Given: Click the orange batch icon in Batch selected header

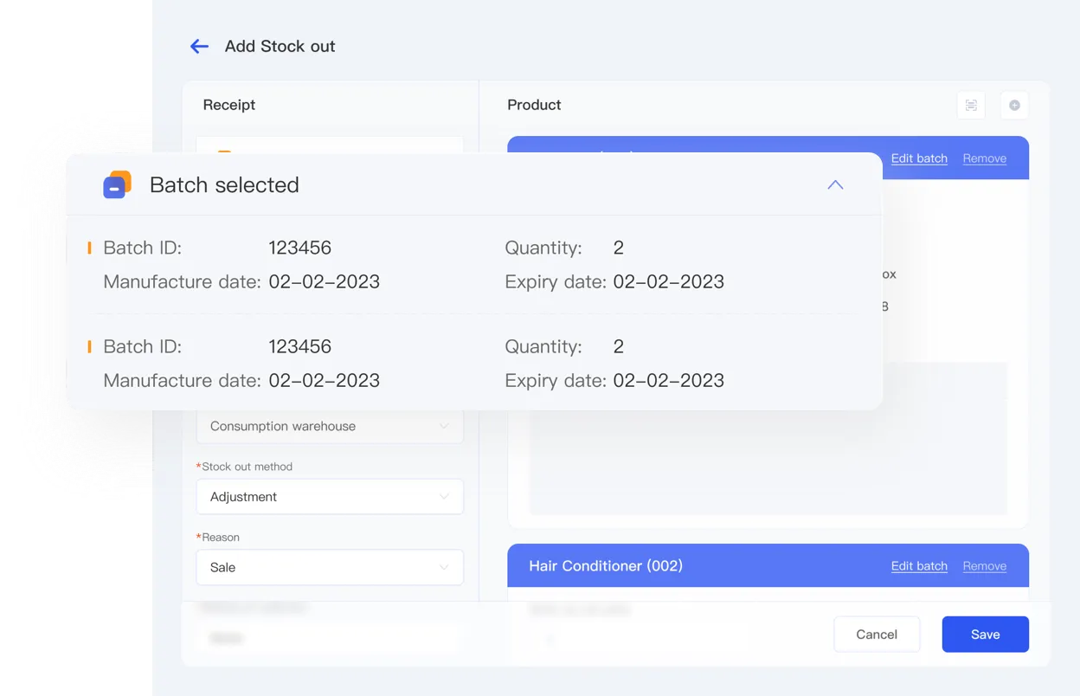Looking at the screenshot, I should 116,184.
